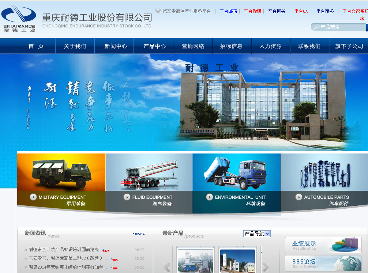Open news item 耐德东京计装产品知识培训圆满结束
This screenshot has width=368, height=273.
(x=64, y=250)
